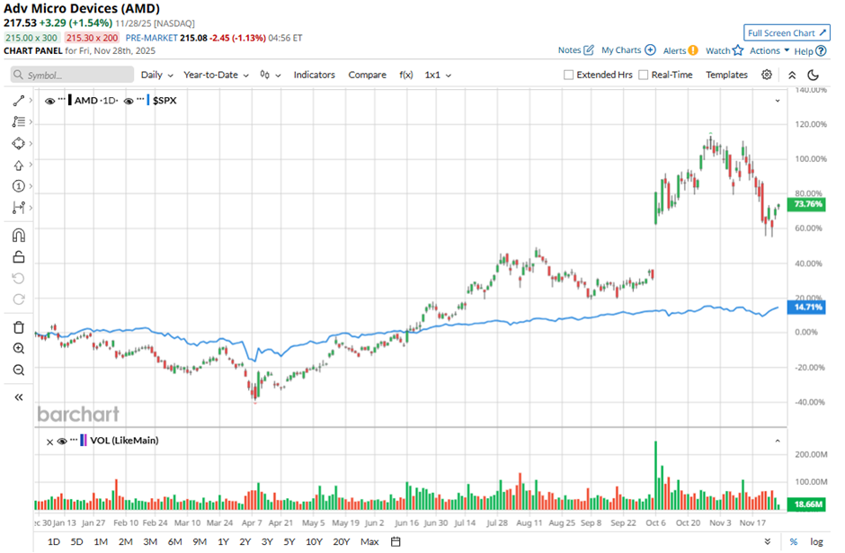Open the Daily frequency dropdown

(156, 75)
